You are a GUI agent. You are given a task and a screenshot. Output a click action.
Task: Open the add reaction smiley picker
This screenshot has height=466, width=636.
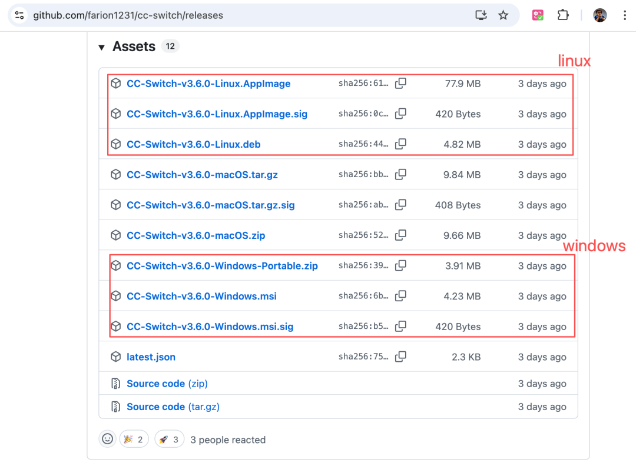[108, 439]
